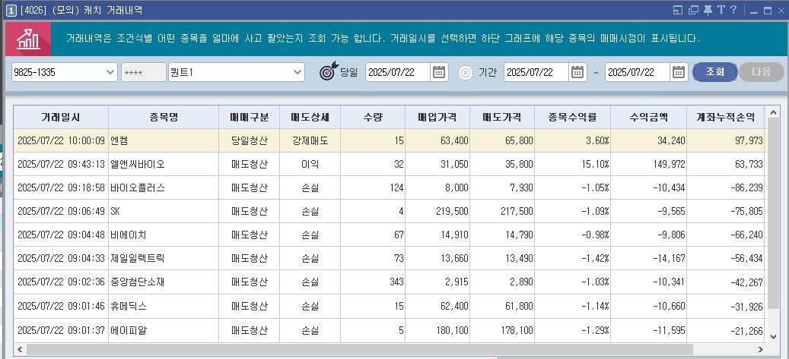Click the 거래일시 column header
The image size is (789, 359).
[x=61, y=117]
